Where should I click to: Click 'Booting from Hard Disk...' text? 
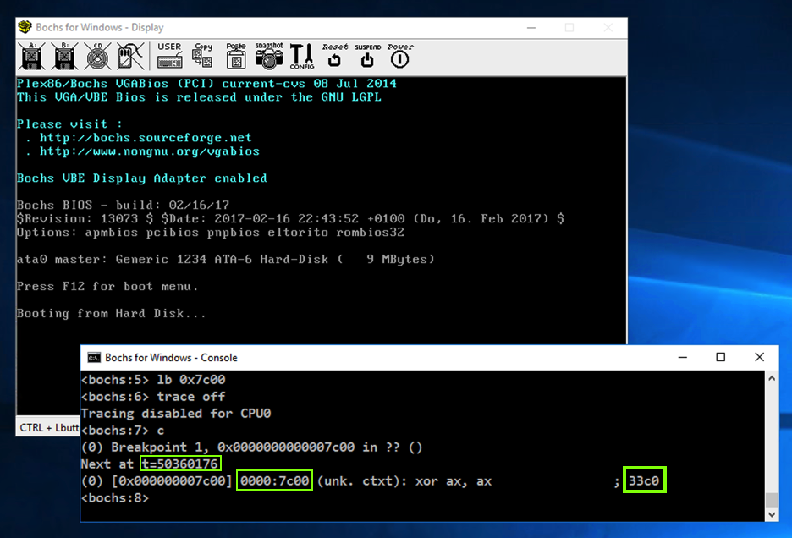(x=111, y=313)
